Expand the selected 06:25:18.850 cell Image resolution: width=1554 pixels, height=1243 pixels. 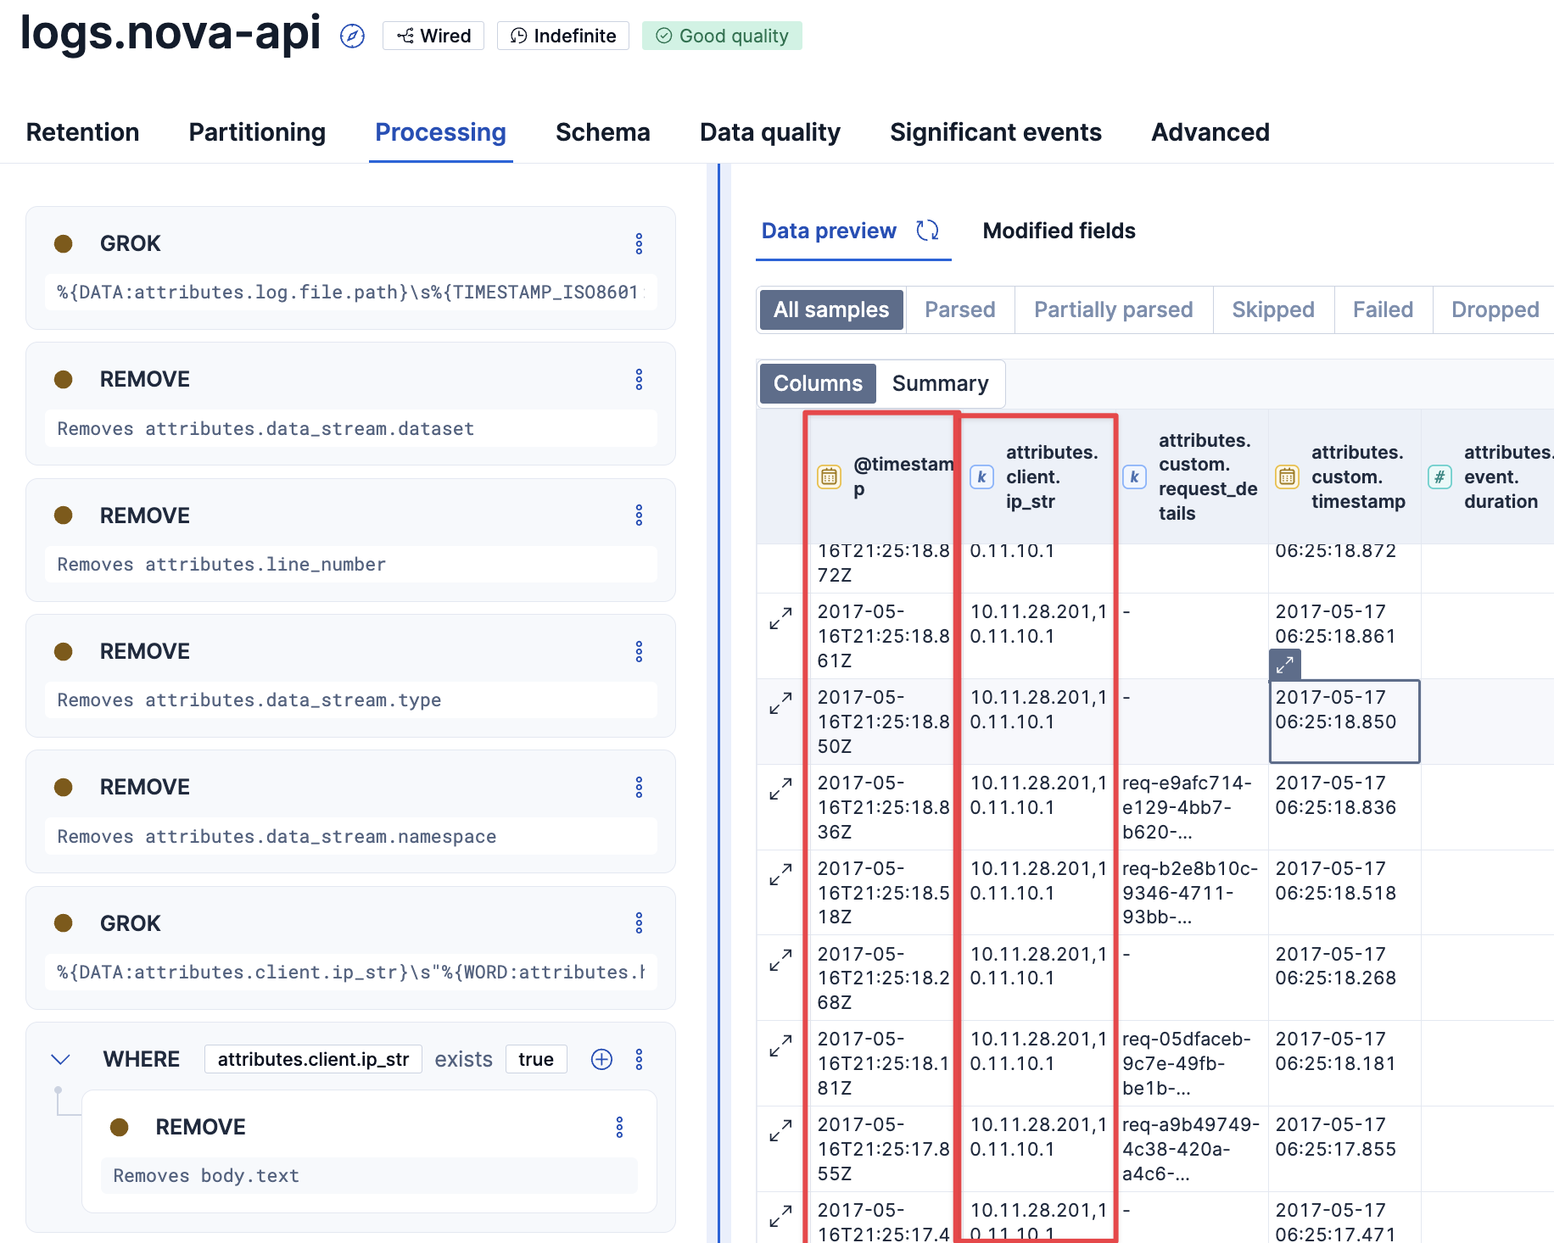(x=1285, y=665)
